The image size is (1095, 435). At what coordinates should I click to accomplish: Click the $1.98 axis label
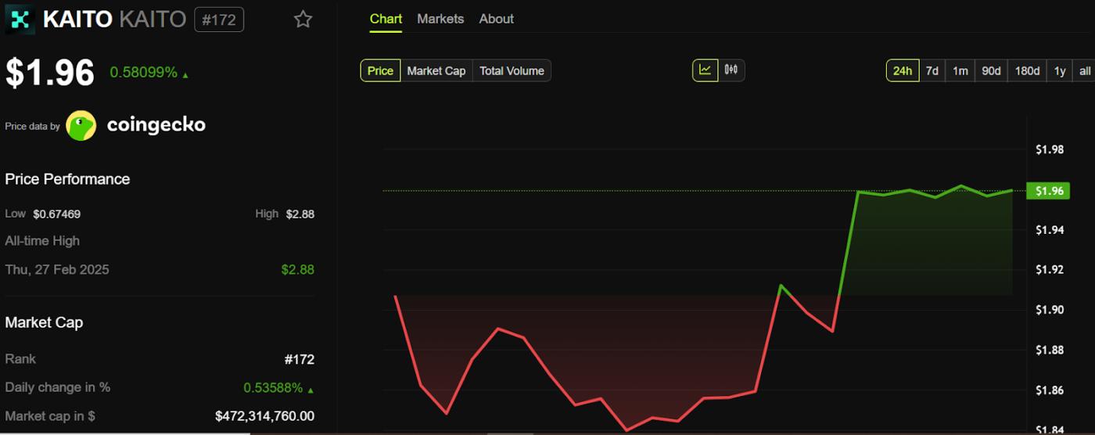click(1049, 149)
